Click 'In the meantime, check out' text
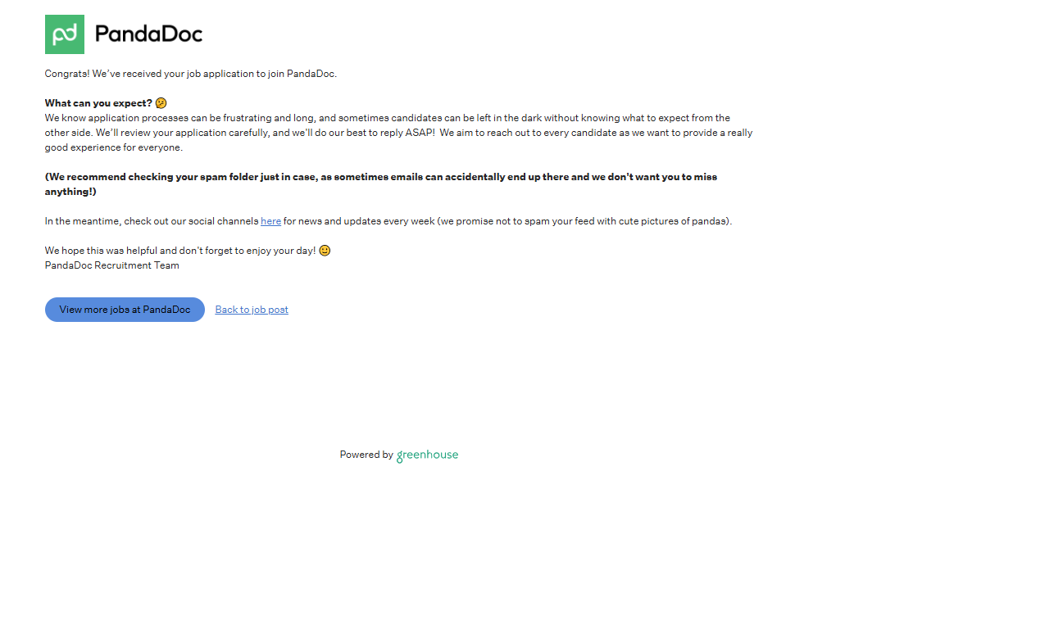This screenshot has height=643, width=1063. point(152,221)
